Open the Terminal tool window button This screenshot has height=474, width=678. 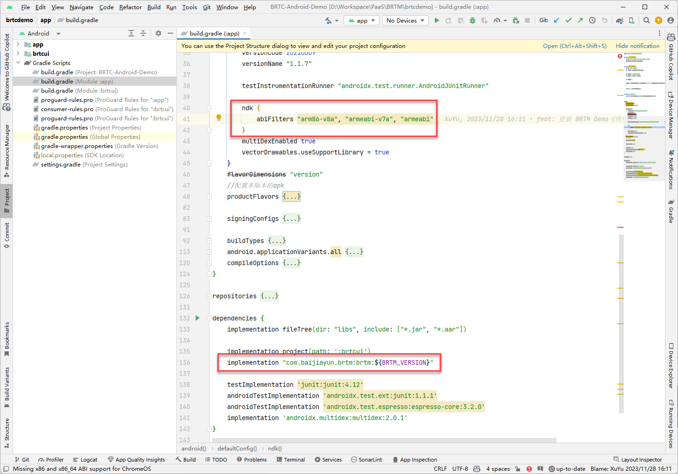pos(291,460)
